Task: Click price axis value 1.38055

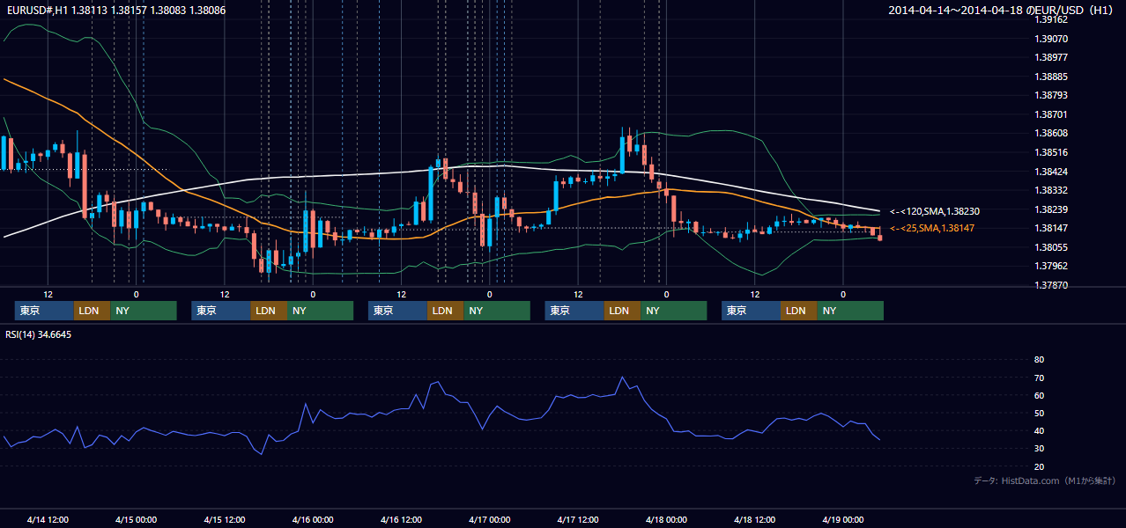Action: click(x=1051, y=247)
